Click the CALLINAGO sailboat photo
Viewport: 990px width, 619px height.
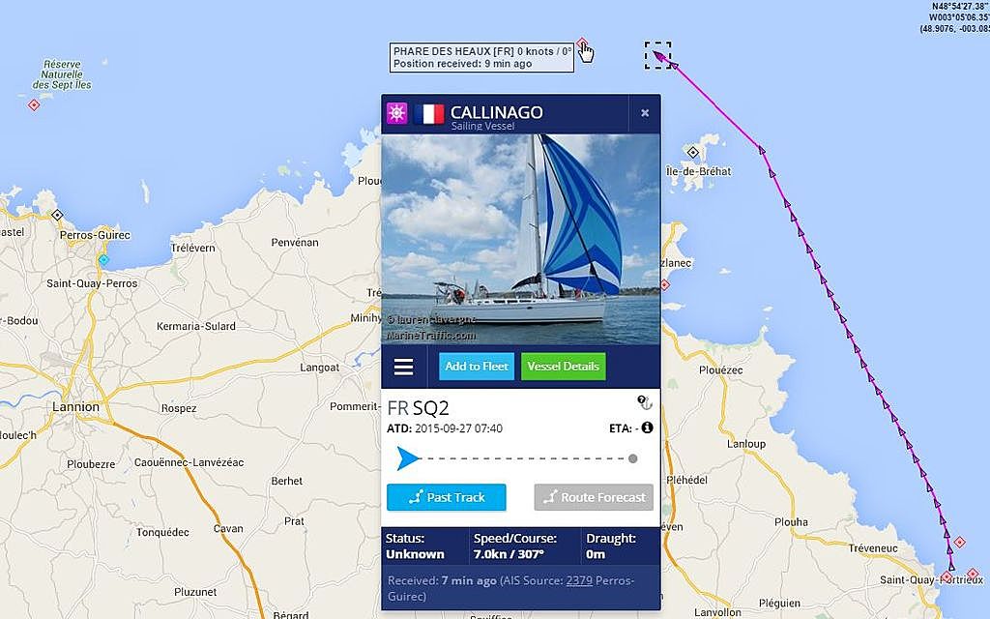[x=521, y=240]
